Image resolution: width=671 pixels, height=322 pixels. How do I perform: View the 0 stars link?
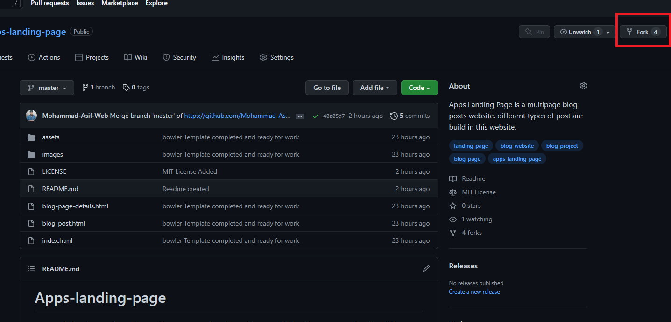[x=465, y=206]
